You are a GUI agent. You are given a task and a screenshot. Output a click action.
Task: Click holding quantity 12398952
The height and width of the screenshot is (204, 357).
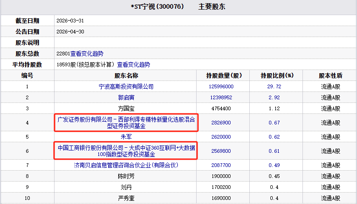pyautogui.click(x=221, y=97)
